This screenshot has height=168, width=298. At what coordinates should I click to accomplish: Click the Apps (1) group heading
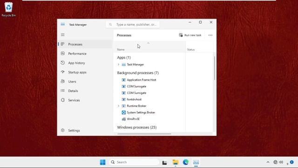point(124,57)
